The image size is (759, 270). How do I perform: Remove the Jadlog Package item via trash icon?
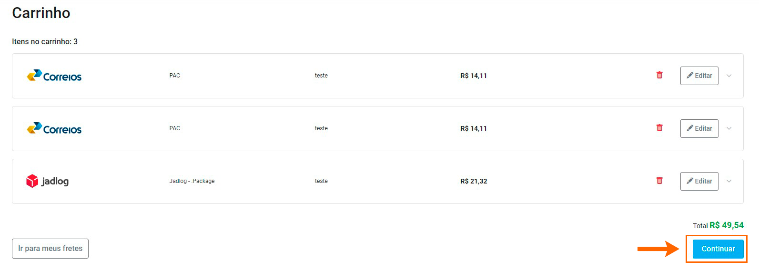click(x=659, y=181)
